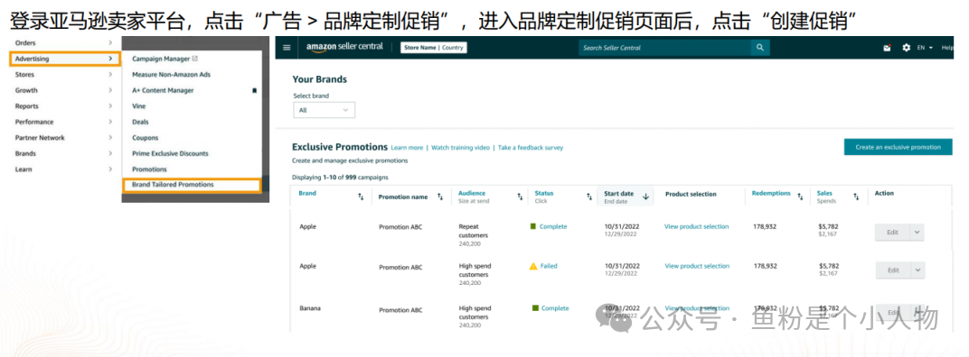Click the Redemptions column header

(771, 193)
